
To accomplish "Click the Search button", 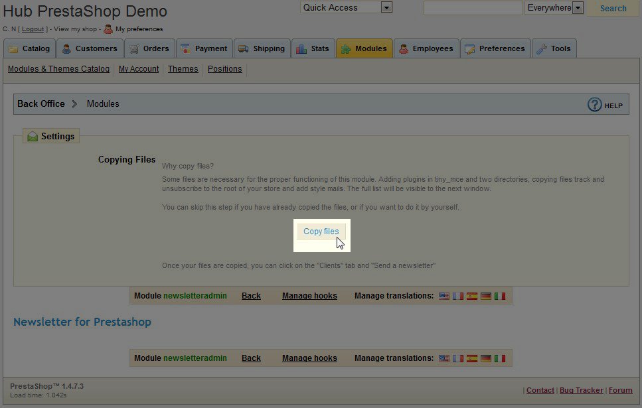I will [x=613, y=9].
